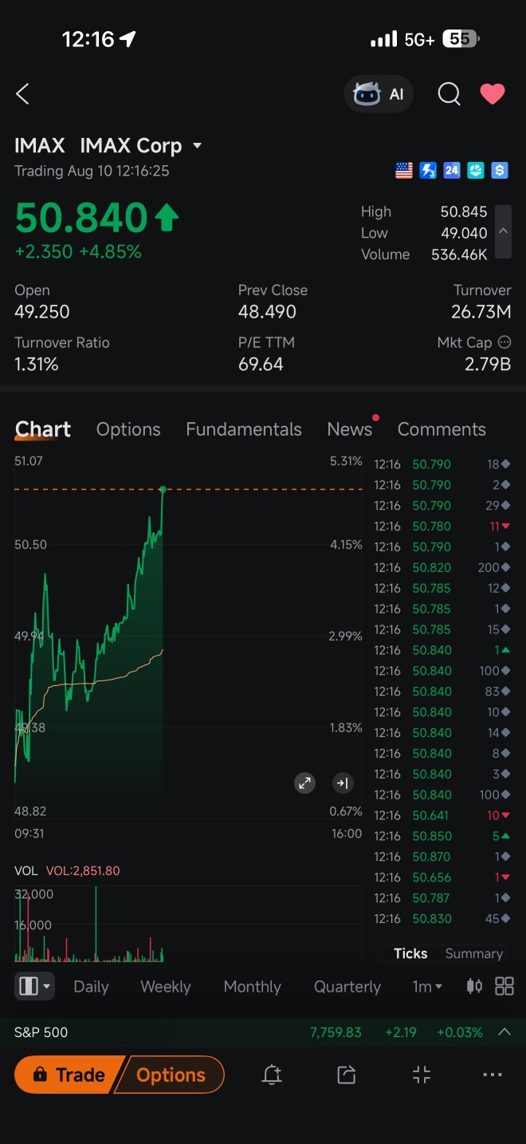
Task: Tap the blue lightning badge icon
Action: [428, 170]
